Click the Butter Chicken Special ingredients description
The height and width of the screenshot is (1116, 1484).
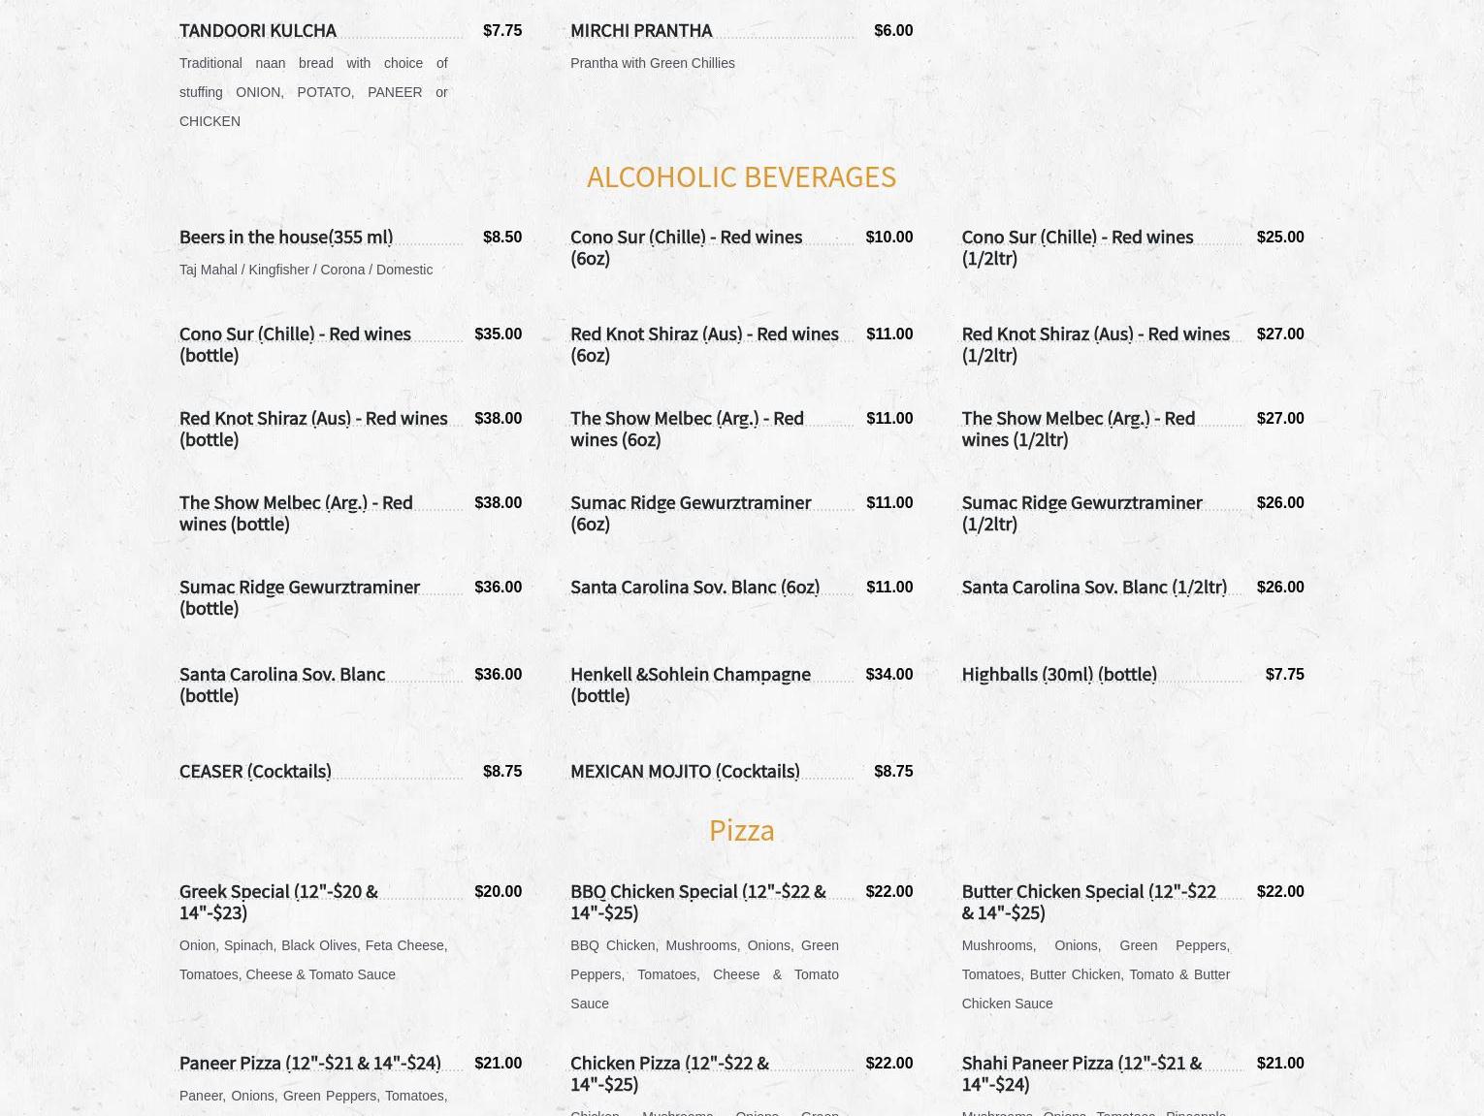pos(1095,974)
